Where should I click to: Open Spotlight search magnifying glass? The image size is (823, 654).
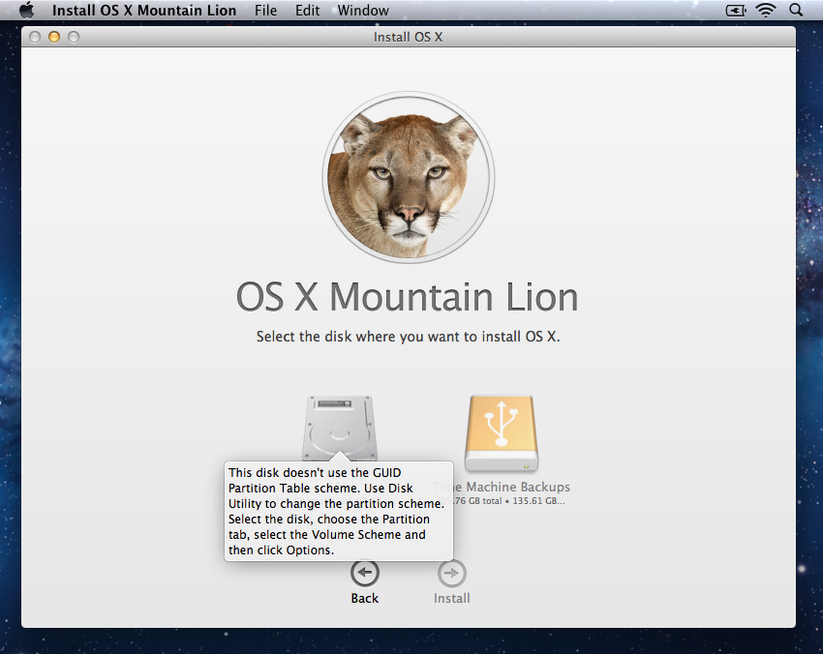pos(796,11)
